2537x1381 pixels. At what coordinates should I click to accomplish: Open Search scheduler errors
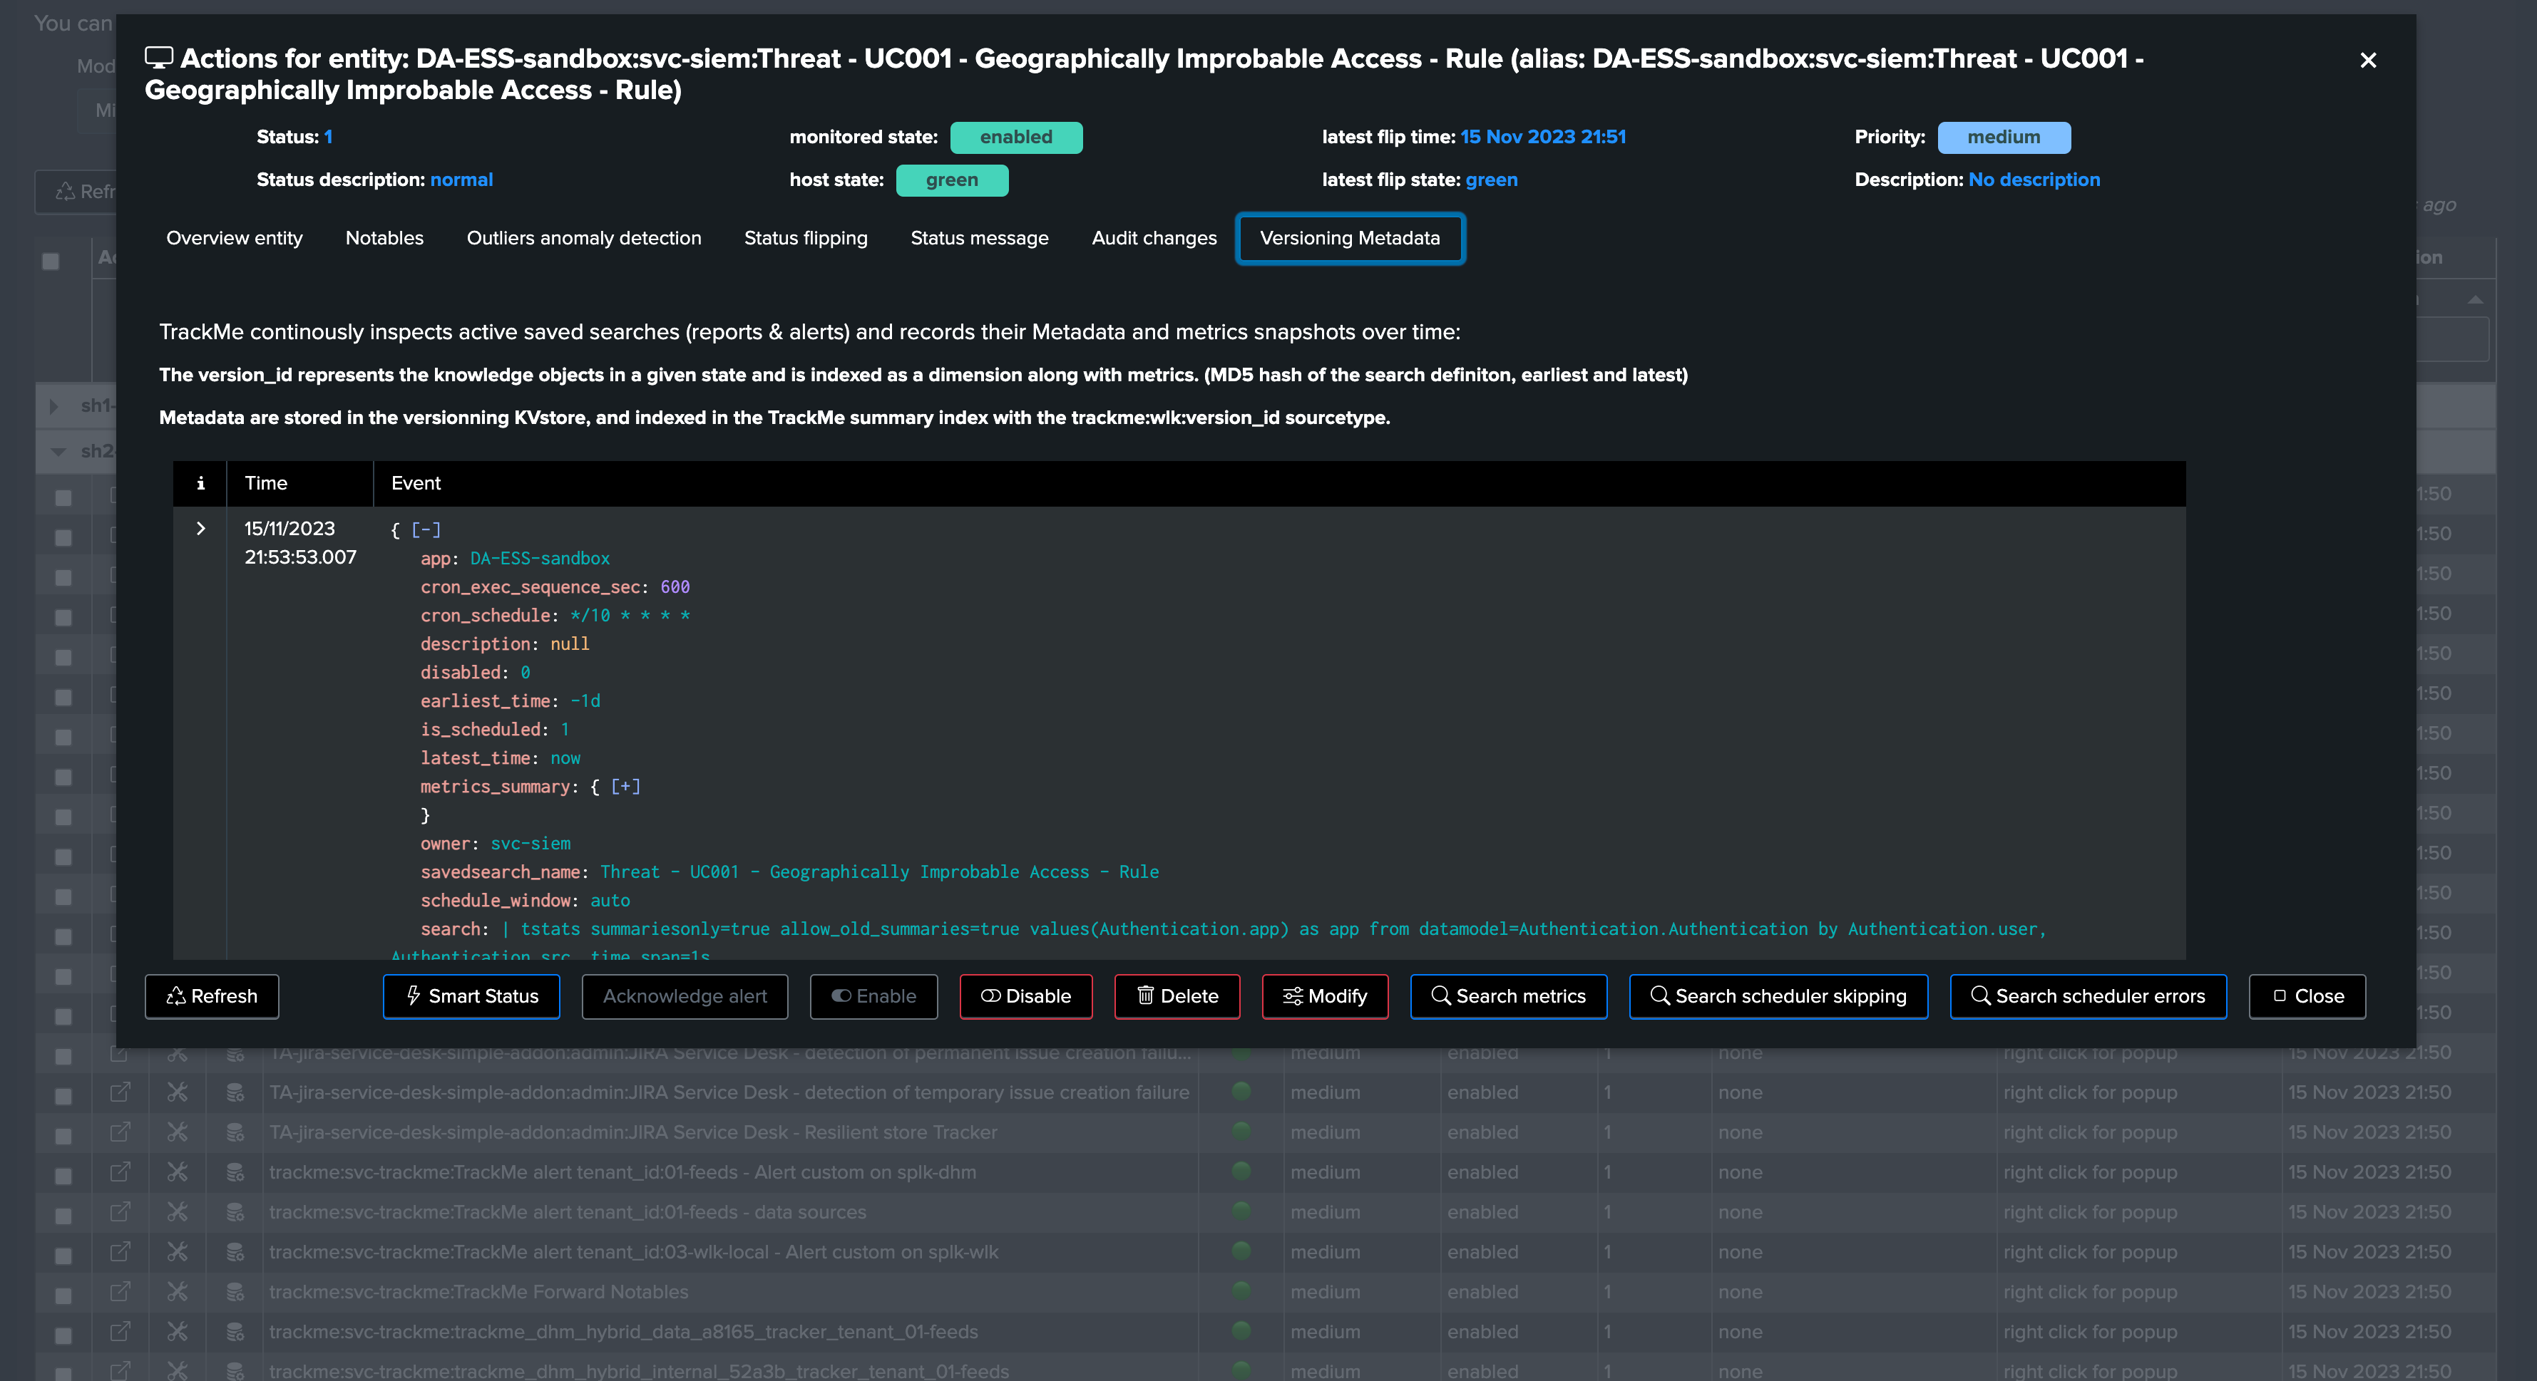pyautogui.click(x=2087, y=996)
